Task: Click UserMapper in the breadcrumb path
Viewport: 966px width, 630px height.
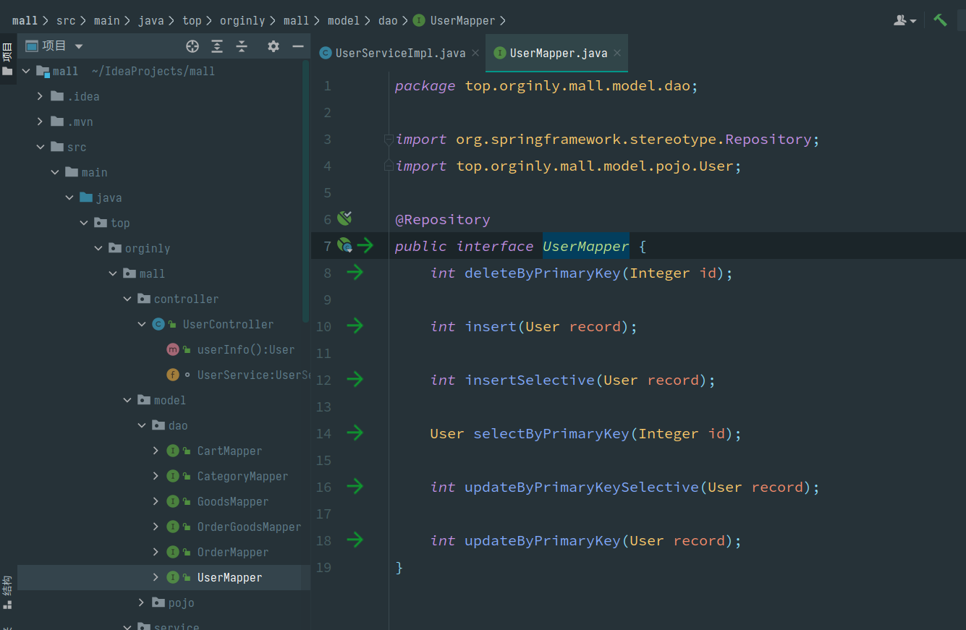Action: [462, 20]
